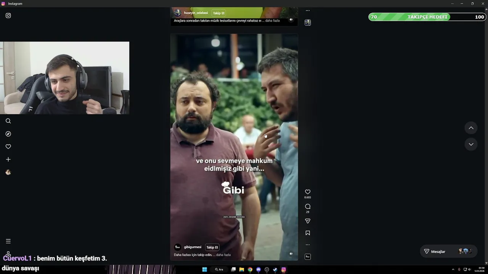
Task: Click the create plus icon
Action: (x=8, y=159)
